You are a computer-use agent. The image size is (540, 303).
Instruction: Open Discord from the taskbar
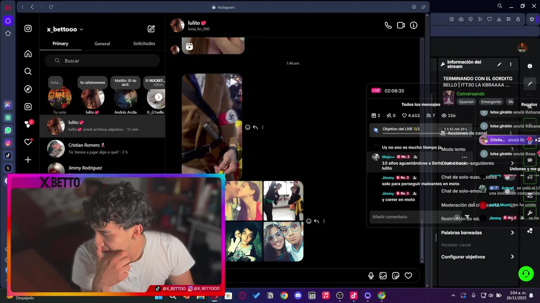(x=298, y=296)
